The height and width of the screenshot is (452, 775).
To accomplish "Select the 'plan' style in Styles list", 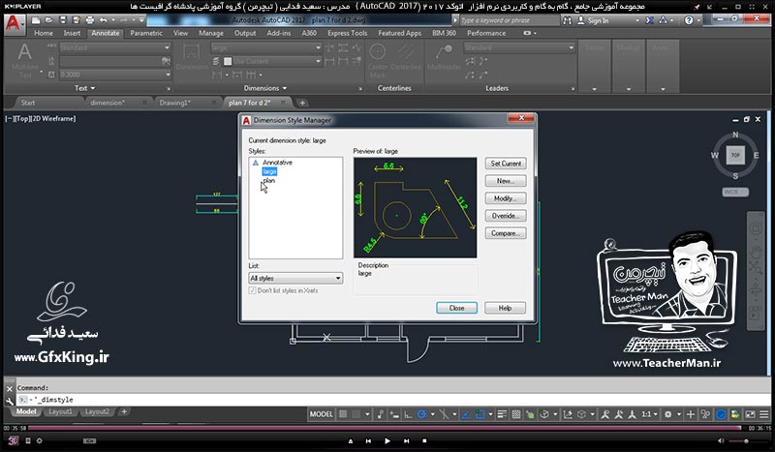I will point(269,180).
